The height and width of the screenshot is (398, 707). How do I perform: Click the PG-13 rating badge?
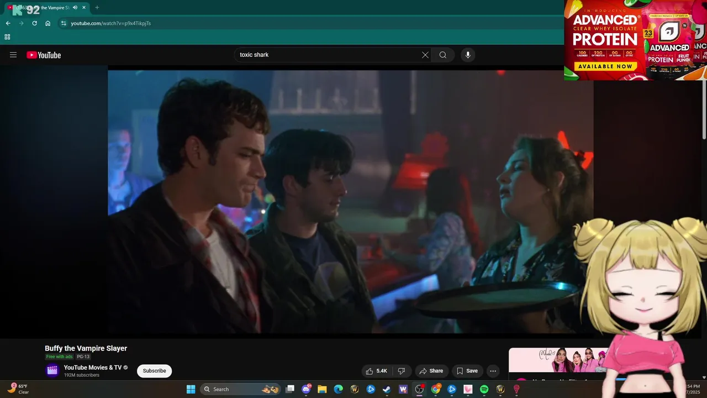coord(83,357)
